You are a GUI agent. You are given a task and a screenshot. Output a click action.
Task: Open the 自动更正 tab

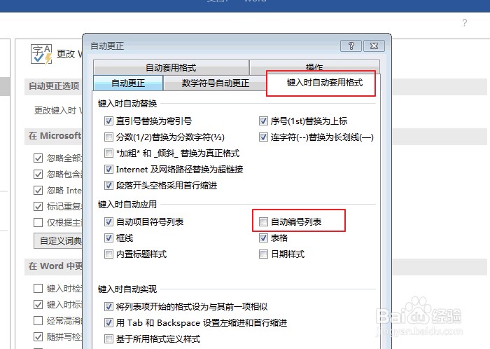(x=128, y=83)
